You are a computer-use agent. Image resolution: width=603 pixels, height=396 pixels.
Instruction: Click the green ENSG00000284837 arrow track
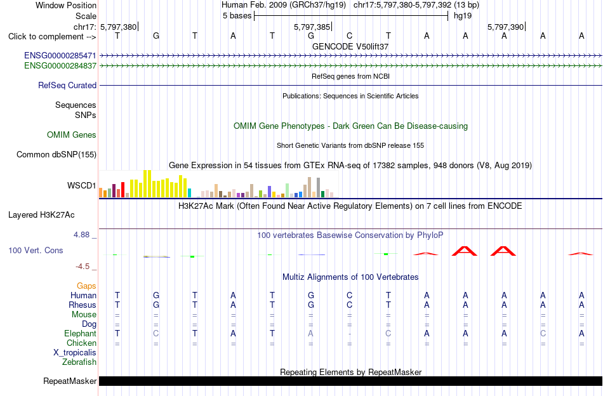(x=350, y=66)
